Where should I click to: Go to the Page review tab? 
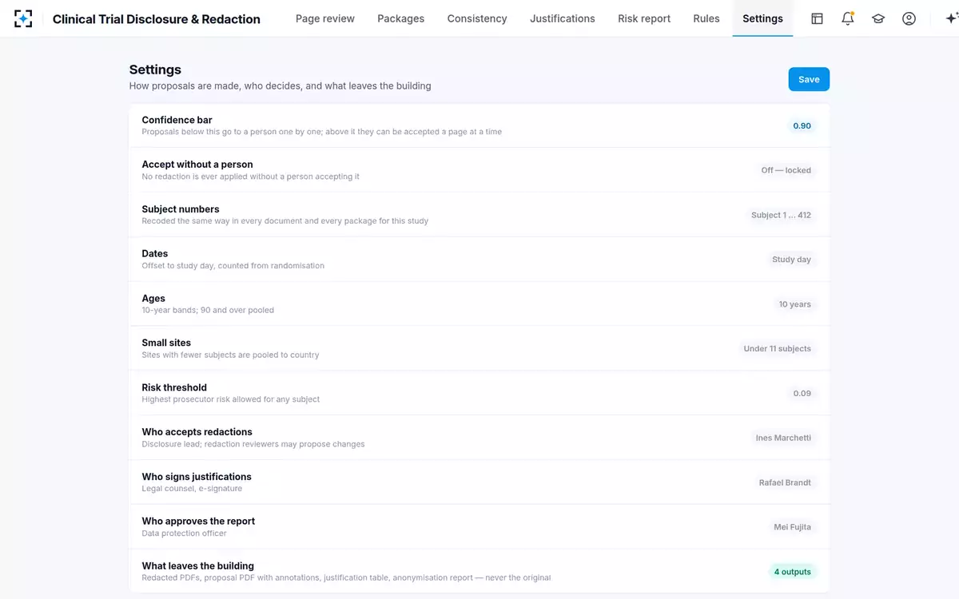coord(325,18)
